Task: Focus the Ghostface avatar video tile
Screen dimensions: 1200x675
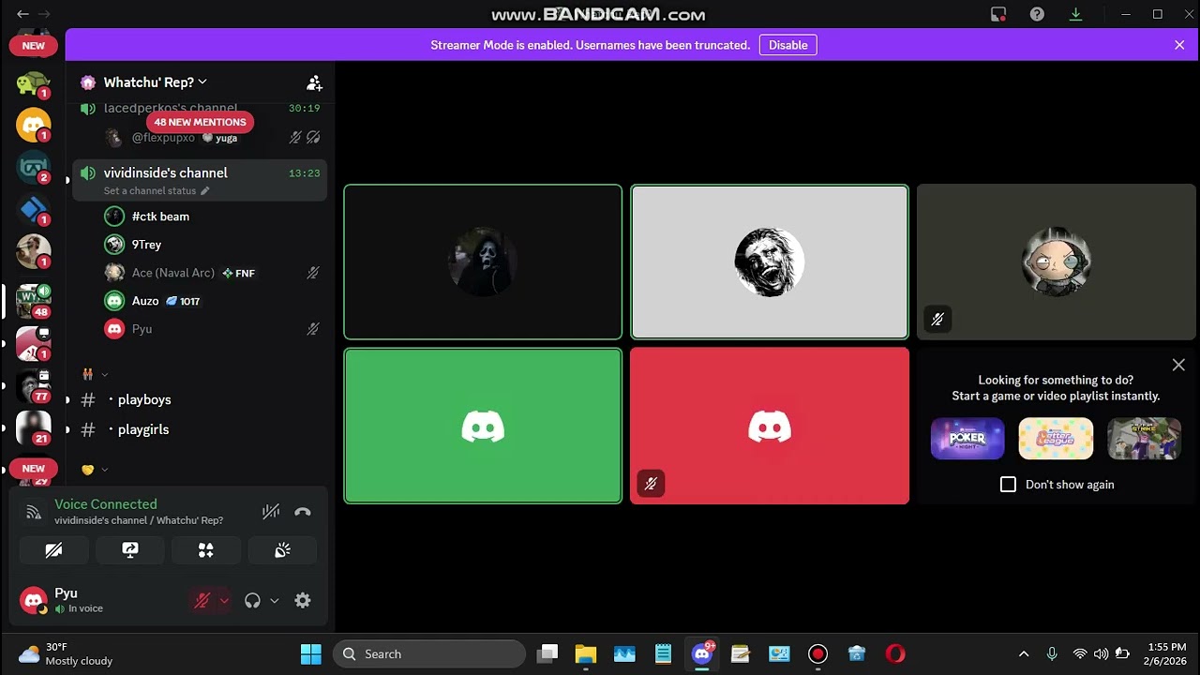Action: [483, 262]
